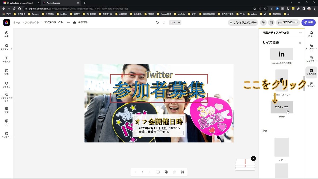The width and height of the screenshot is (318, 179).
Task: Open the calendar scheduler icon
Action: point(271,23)
